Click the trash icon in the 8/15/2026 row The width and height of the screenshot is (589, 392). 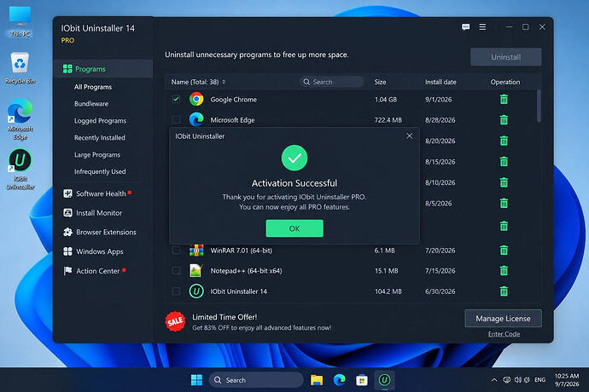[x=504, y=162]
